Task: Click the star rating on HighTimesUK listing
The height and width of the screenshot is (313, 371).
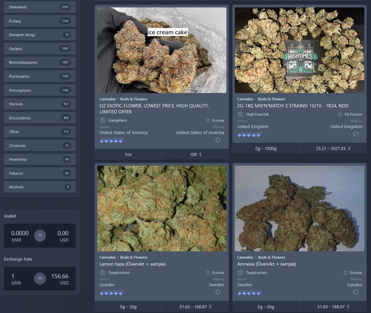Action: [249, 134]
